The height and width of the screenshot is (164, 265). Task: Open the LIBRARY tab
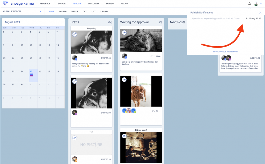point(104,11)
